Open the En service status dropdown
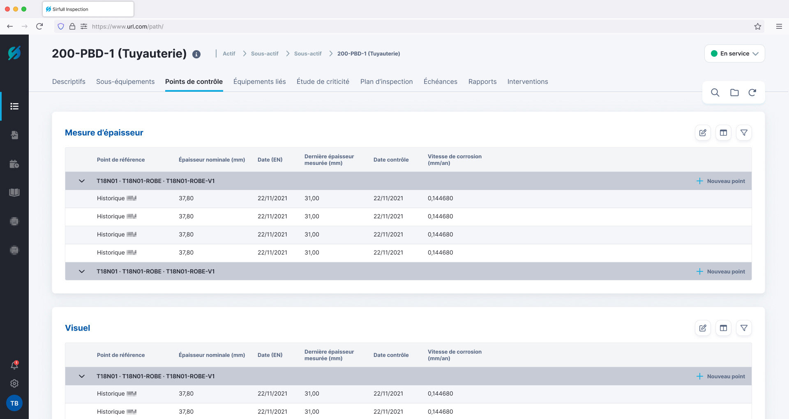This screenshot has height=419, width=789. tap(734, 53)
